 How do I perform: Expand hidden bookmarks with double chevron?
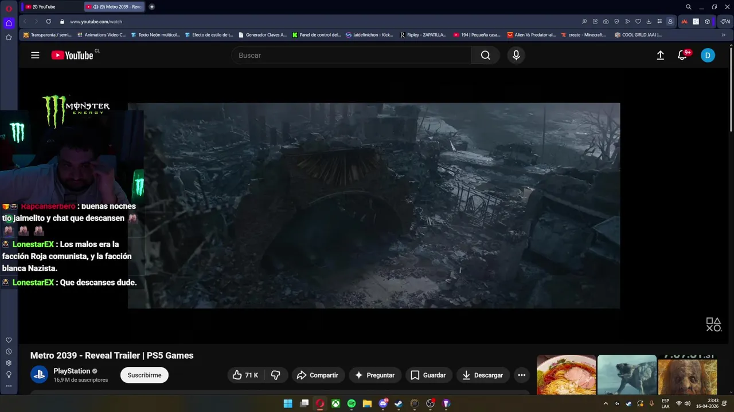723,35
